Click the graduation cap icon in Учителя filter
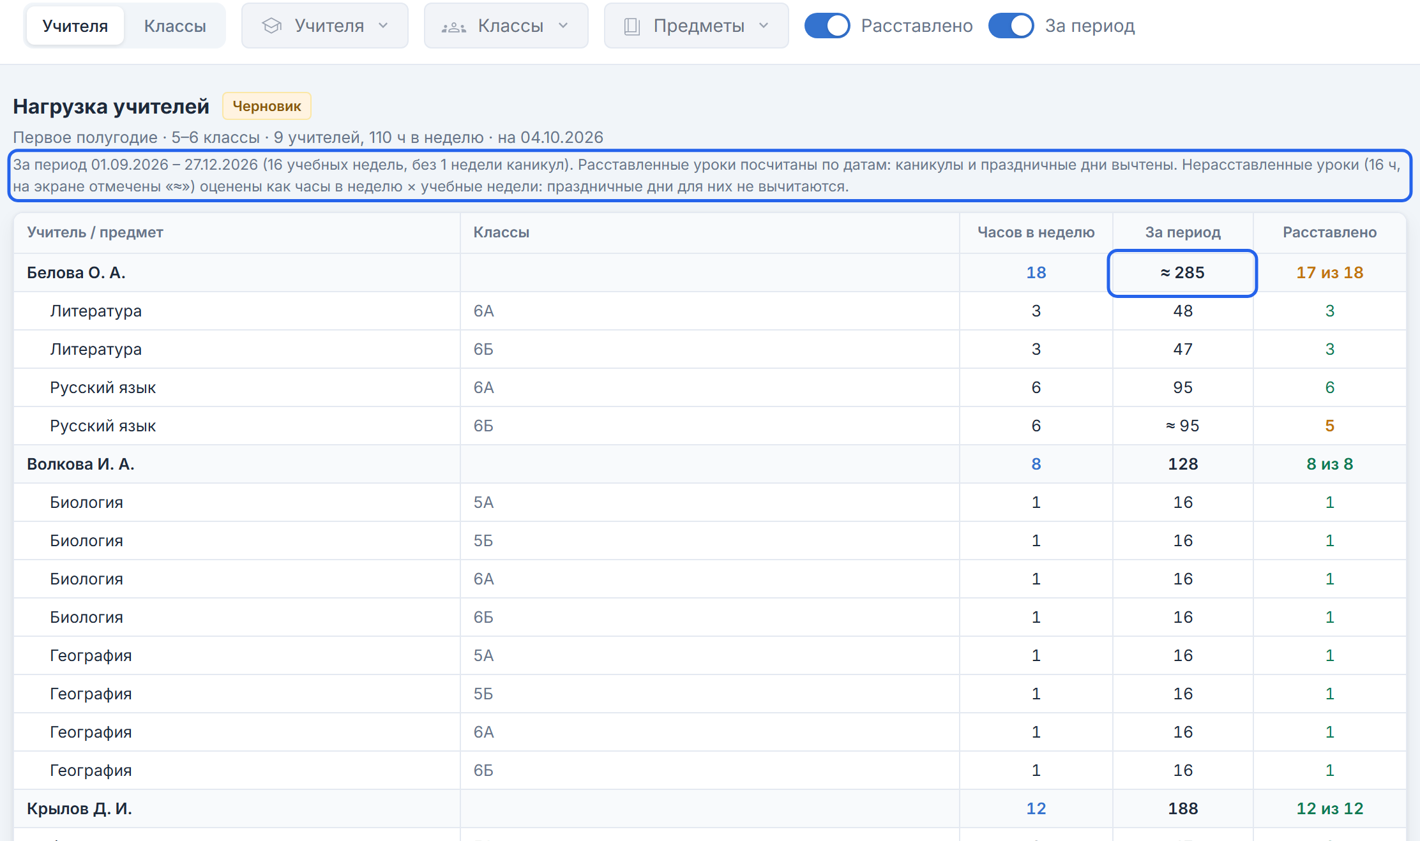The height and width of the screenshot is (841, 1420). point(272,26)
